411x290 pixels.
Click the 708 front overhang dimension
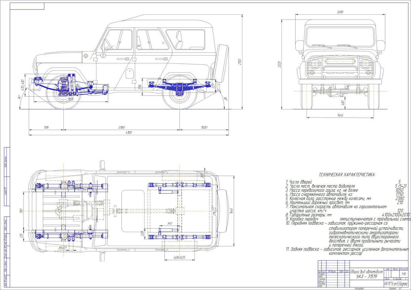[46, 127]
